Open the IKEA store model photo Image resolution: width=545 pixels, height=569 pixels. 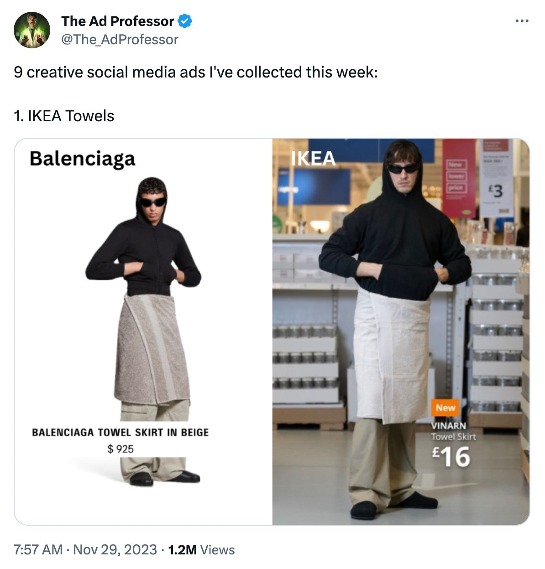[x=401, y=331]
